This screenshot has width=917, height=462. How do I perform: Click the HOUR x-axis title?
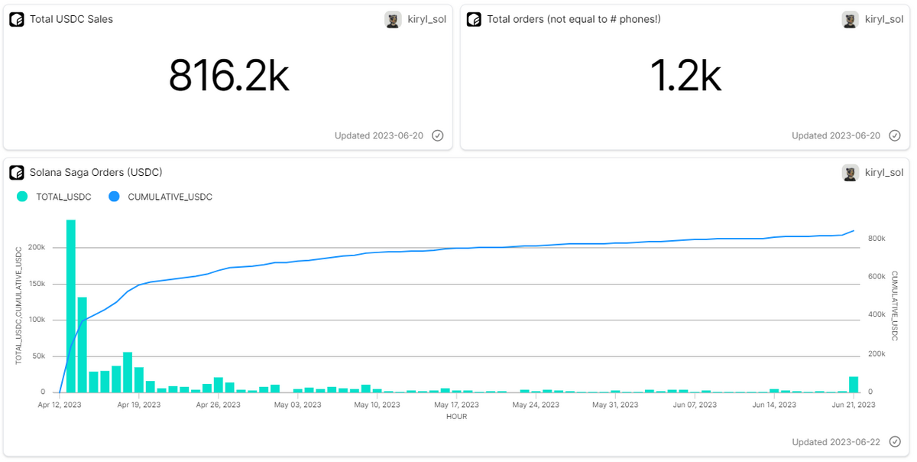(x=456, y=417)
